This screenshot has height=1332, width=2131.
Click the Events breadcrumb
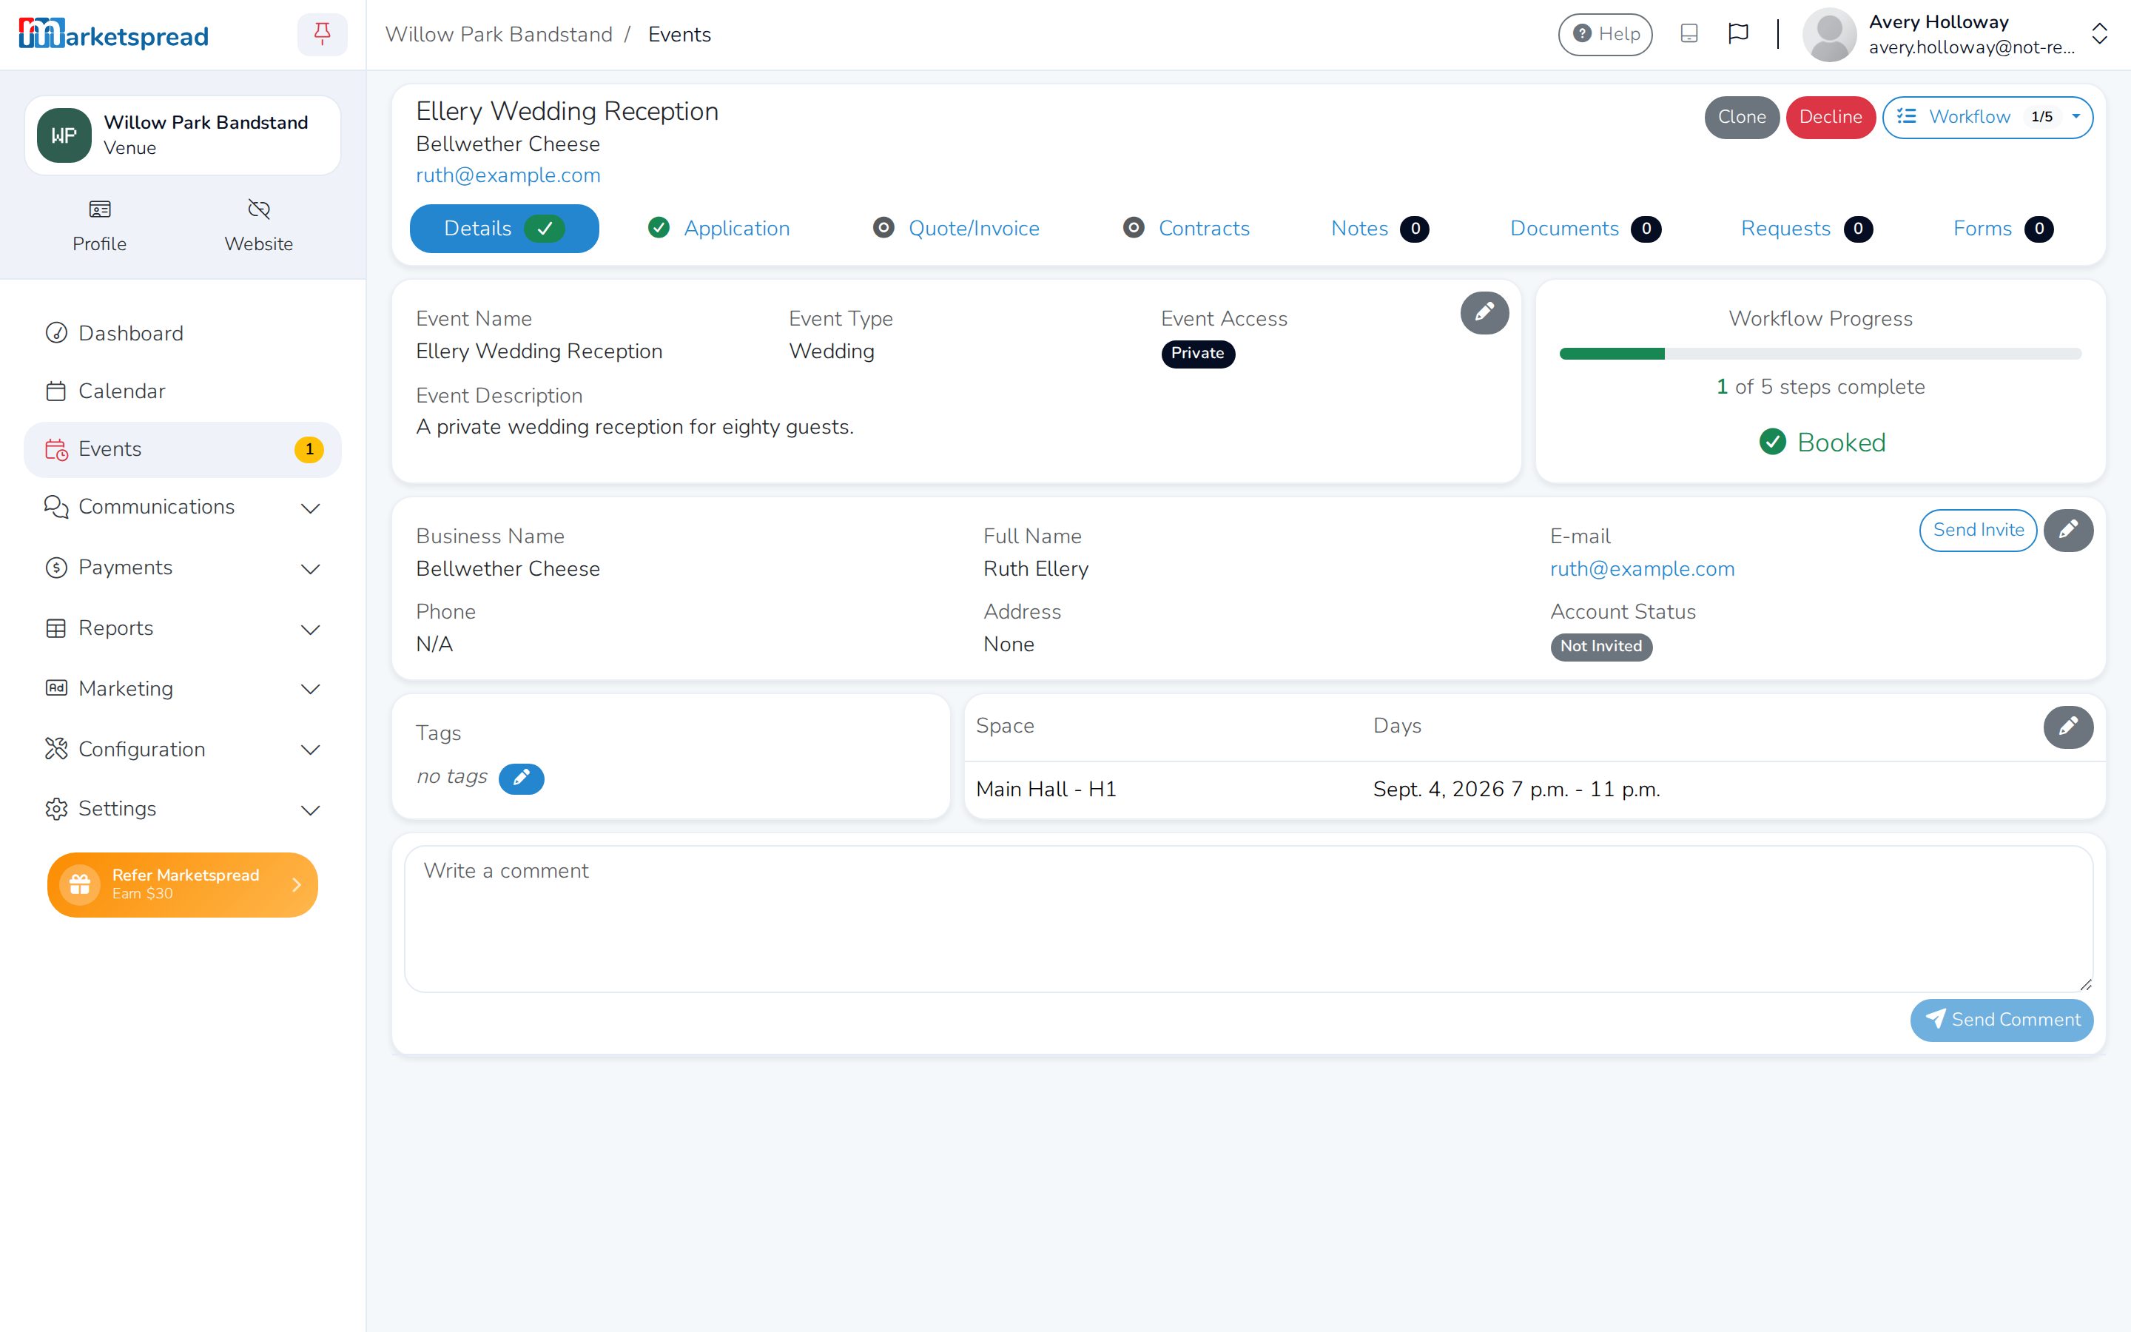679,34
